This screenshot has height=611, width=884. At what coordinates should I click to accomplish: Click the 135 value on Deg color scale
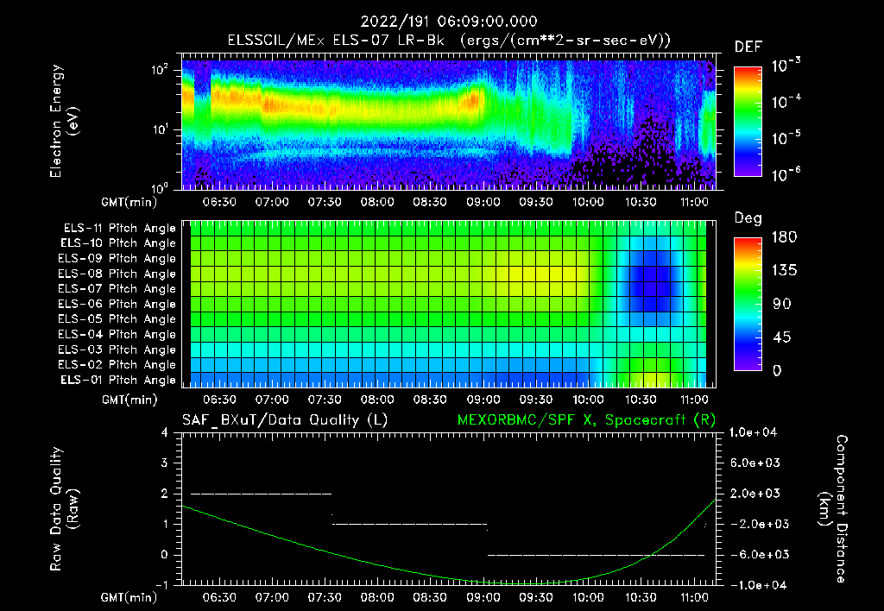784,271
